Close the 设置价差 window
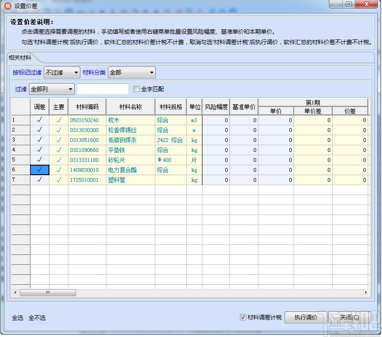Screen dimensions: 382x337 (366, 4)
